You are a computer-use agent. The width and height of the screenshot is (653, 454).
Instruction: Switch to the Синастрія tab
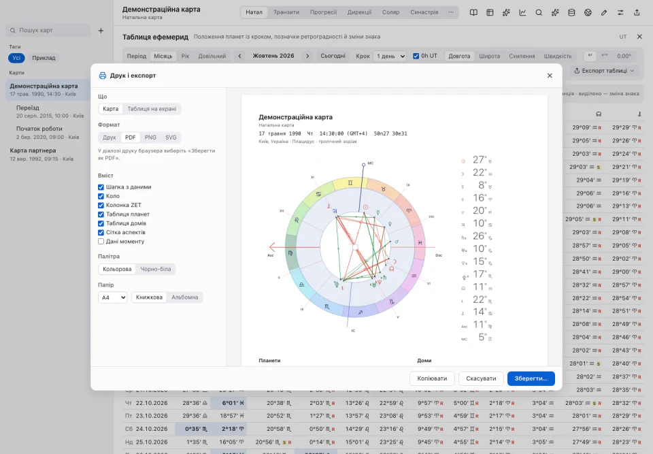[x=424, y=12]
